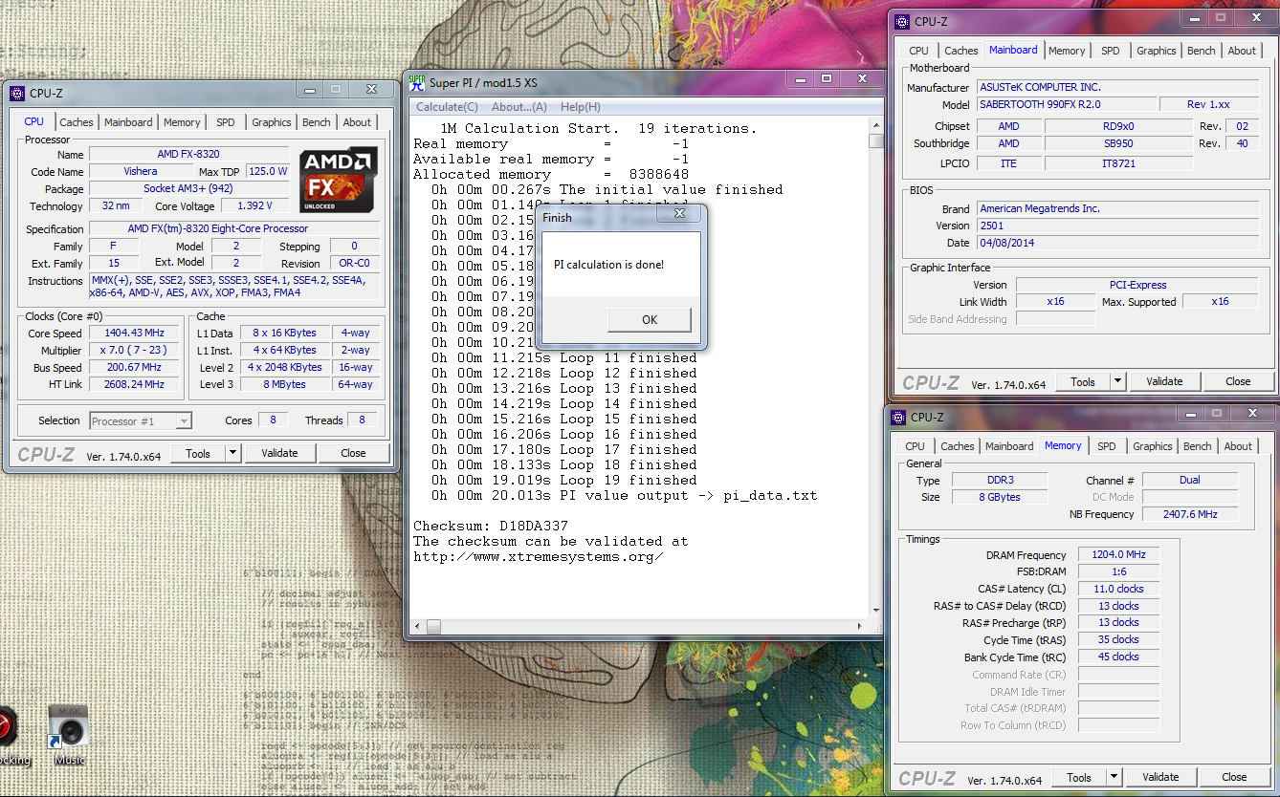
Task: Click the Super PI title bar icon
Action: [x=417, y=82]
